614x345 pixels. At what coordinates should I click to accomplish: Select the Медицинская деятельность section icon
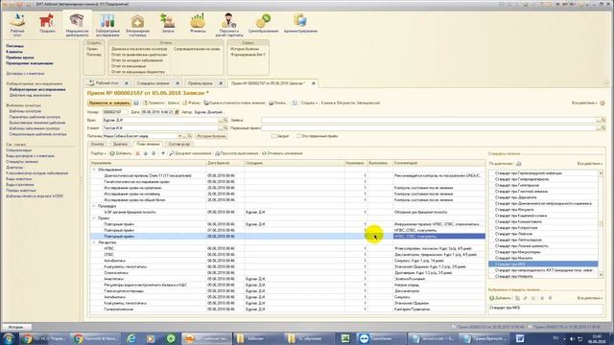pos(77,24)
